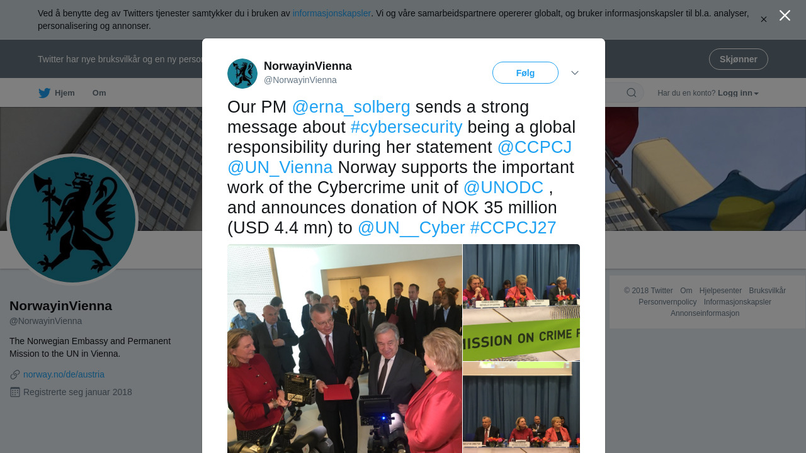Open the @erna_solberg mention link
The image size is (806, 453).
pos(351,107)
